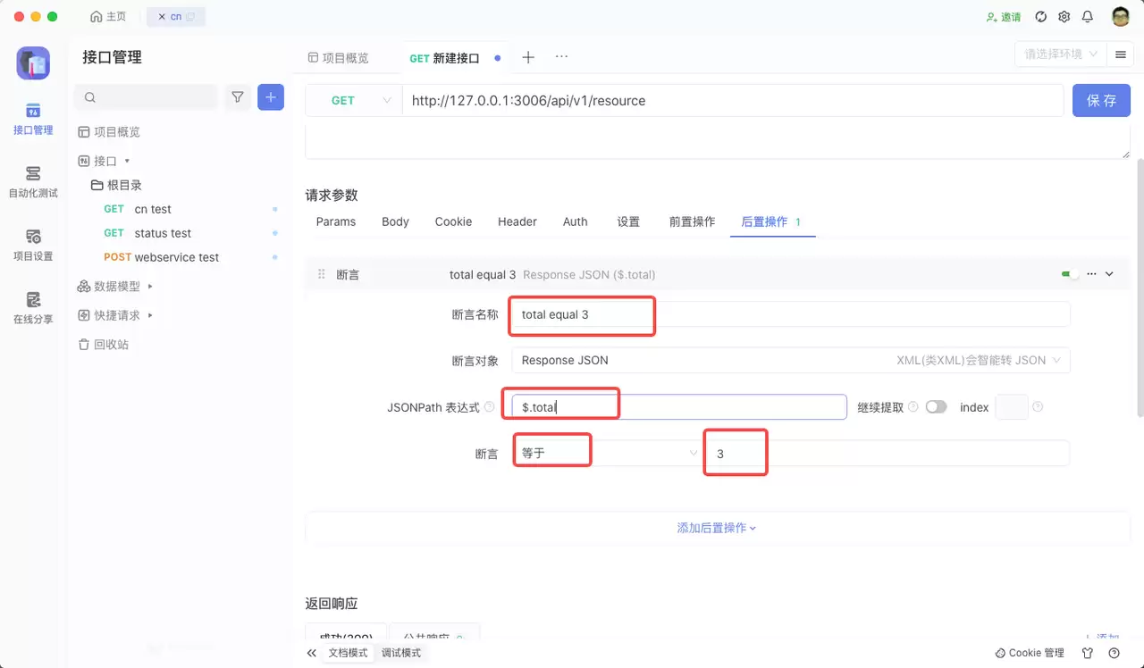
Task: Switch to the Params tab
Action: (336, 221)
